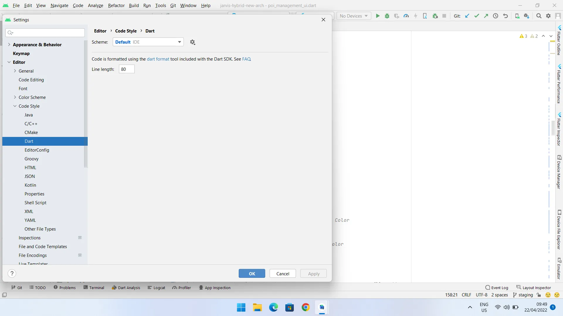Click the Line length input field
This screenshot has width=563, height=316.
click(x=127, y=69)
